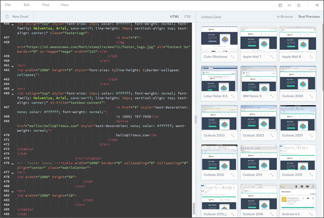Screen dimensions: 324x218
Task: Click line number 473 in the gutter
Action: [6, 149]
